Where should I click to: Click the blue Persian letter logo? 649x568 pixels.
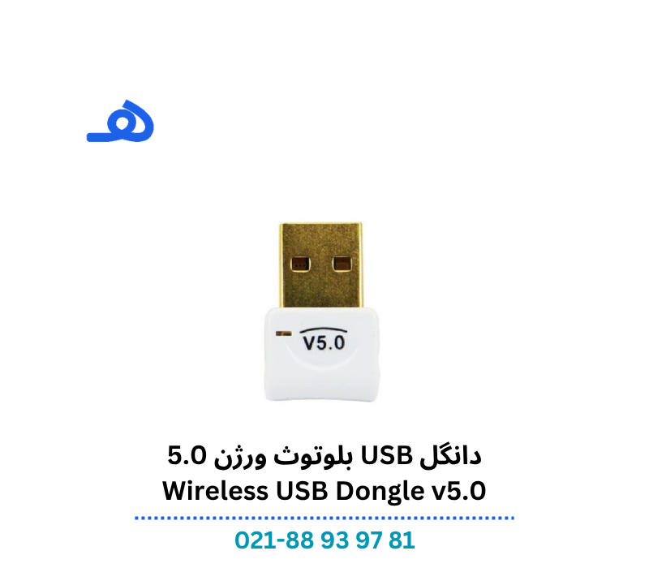[x=120, y=121]
